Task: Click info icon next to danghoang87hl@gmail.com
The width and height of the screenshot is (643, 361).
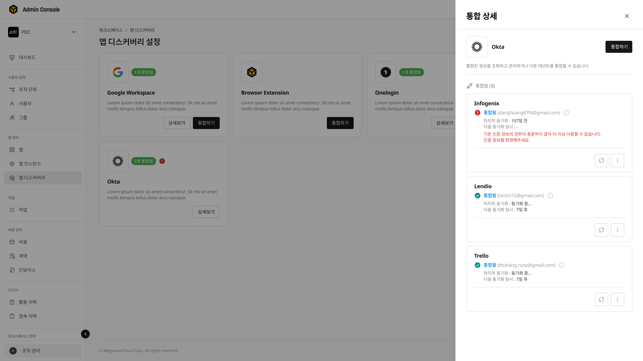Action: pyautogui.click(x=566, y=113)
